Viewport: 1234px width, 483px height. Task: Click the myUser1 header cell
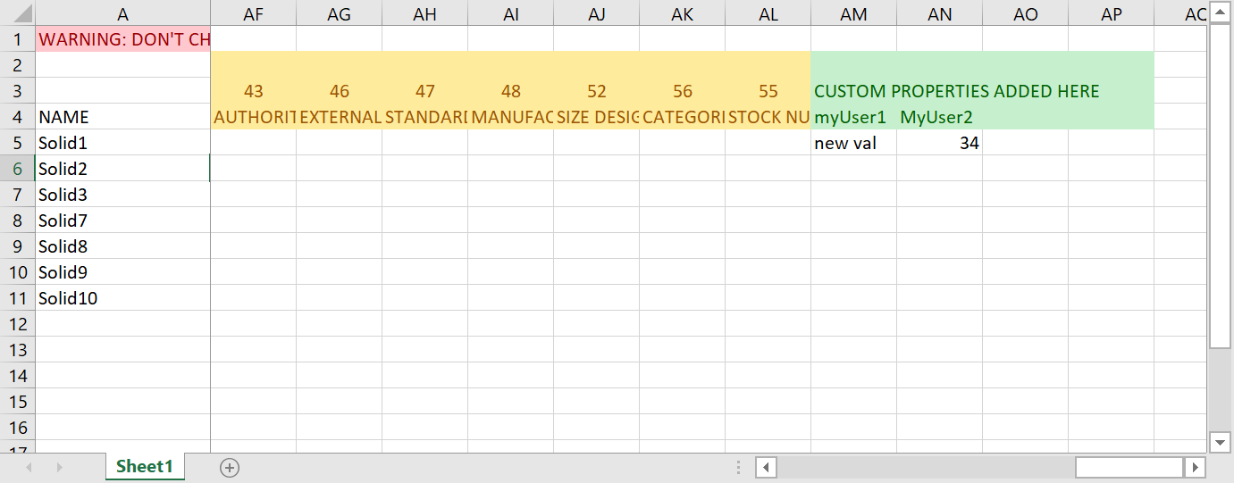(x=853, y=117)
